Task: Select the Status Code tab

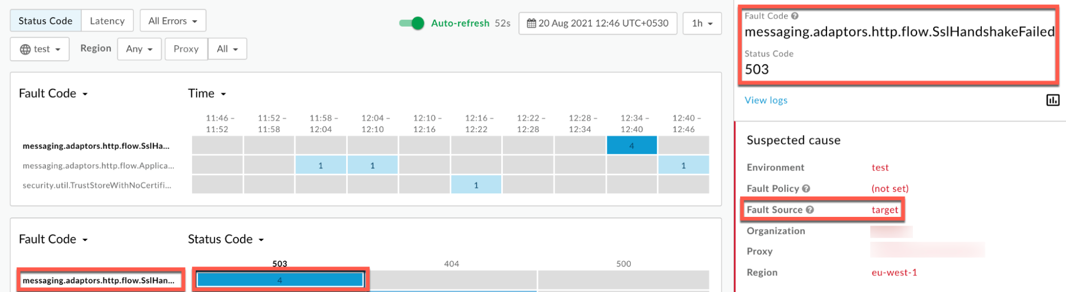Action: click(45, 21)
